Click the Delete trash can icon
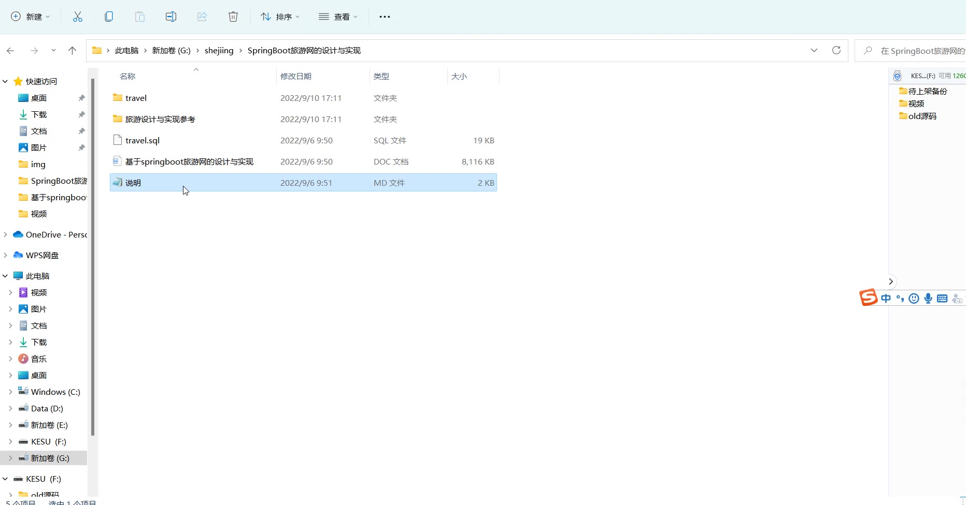966x505 pixels. (x=233, y=17)
